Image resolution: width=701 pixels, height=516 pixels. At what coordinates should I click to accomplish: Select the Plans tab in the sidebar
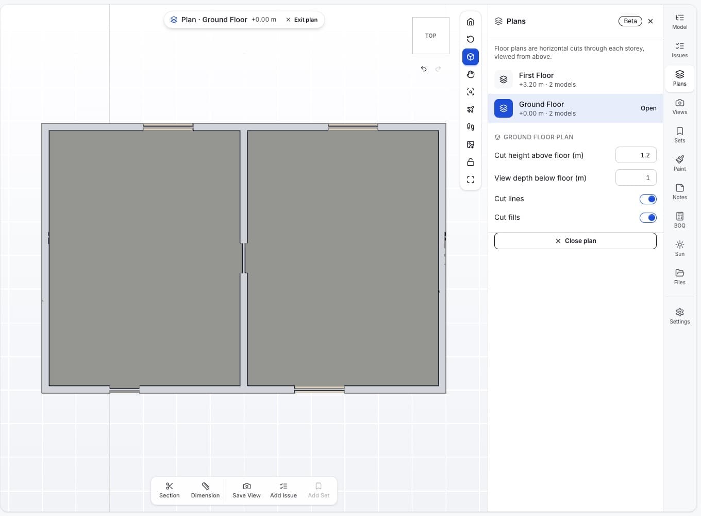(x=679, y=78)
